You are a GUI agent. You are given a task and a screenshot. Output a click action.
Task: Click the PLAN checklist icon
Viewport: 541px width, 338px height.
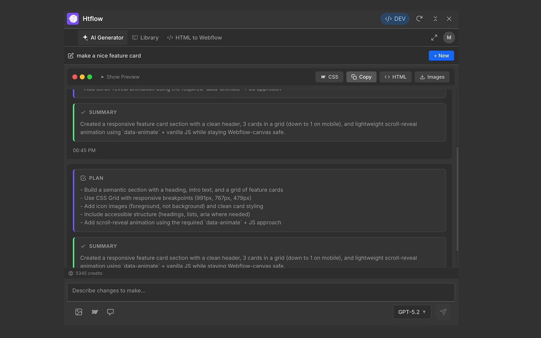(x=83, y=178)
